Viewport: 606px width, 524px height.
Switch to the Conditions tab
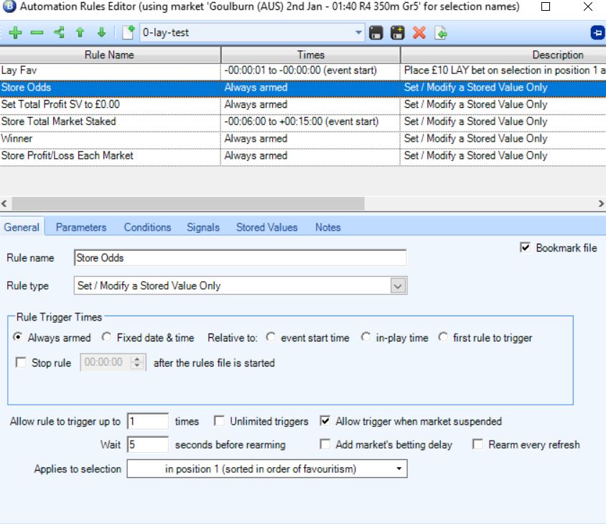147,227
